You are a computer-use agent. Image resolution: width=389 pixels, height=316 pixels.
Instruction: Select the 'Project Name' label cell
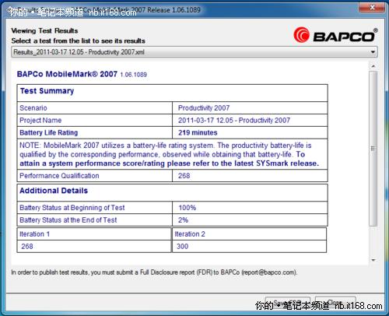(95, 120)
